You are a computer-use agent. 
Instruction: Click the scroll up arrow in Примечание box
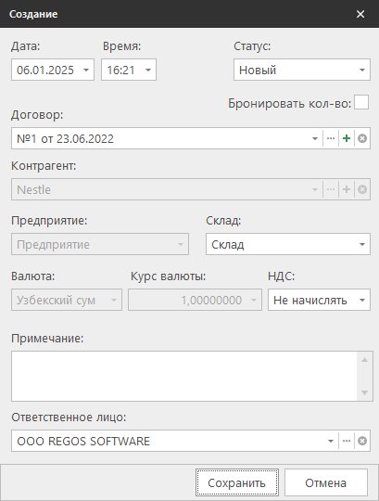pos(365,360)
